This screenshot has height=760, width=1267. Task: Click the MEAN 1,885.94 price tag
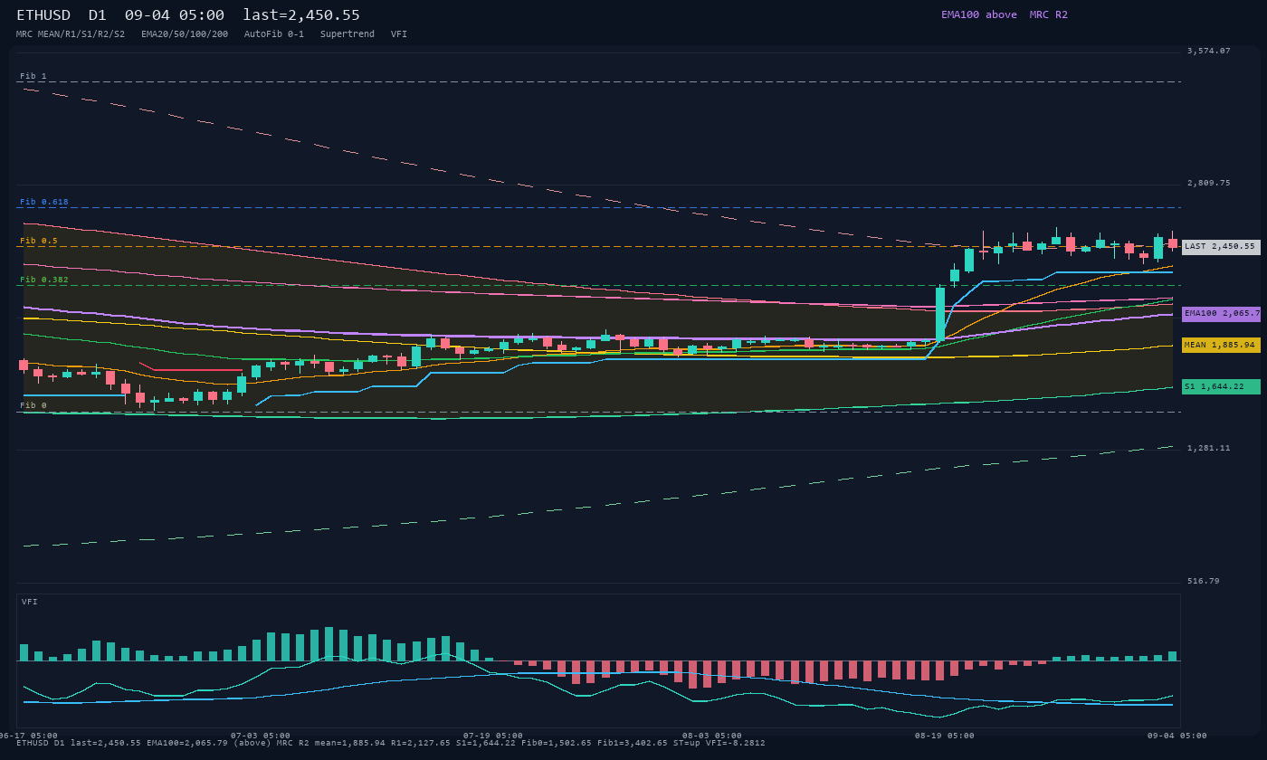tap(1221, 346)
